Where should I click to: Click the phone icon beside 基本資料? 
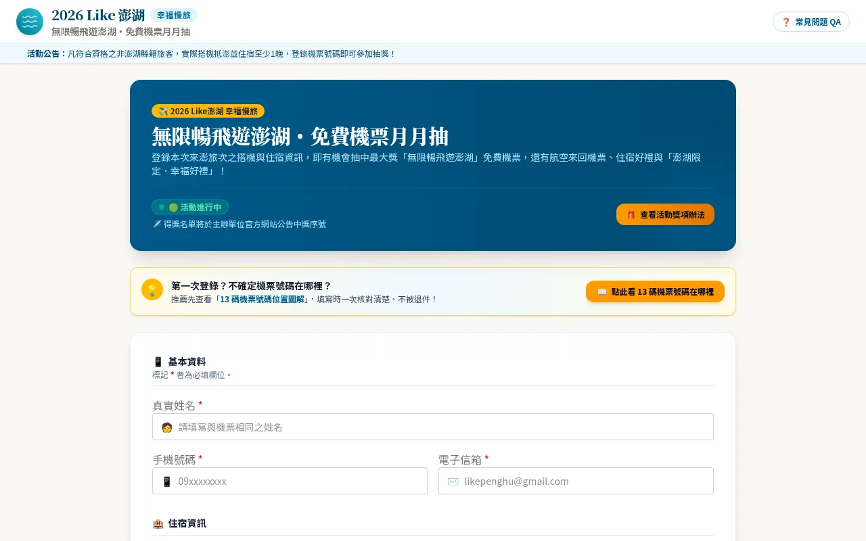(x=158, y=362)
